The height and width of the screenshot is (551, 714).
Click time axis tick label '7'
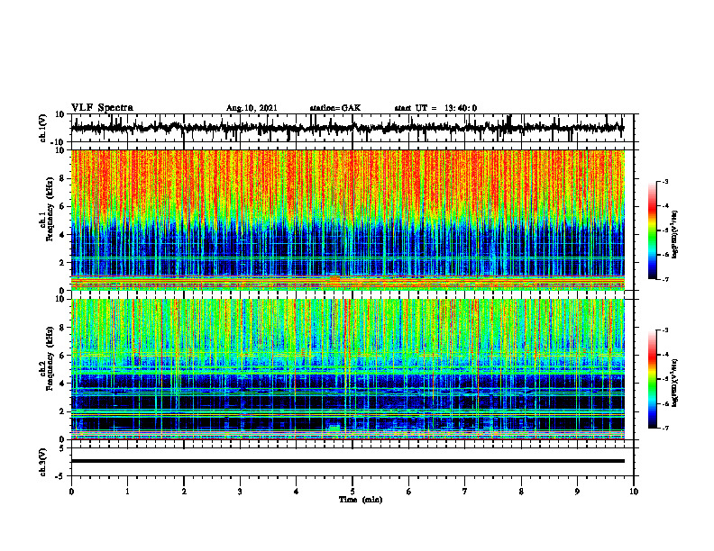point(465,492)
